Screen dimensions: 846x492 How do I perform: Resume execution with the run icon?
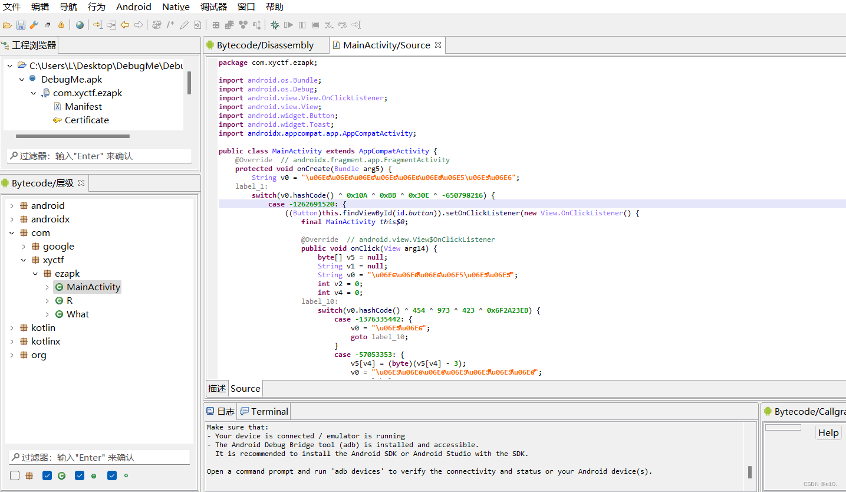(x=288, y=25)
